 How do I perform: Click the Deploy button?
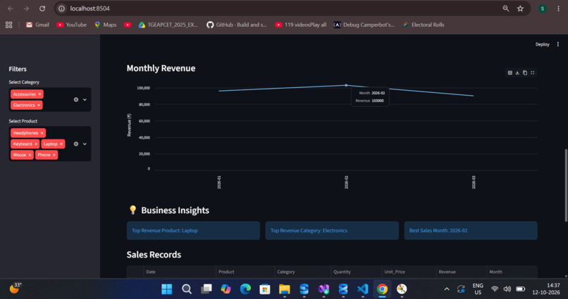[543, 44]
